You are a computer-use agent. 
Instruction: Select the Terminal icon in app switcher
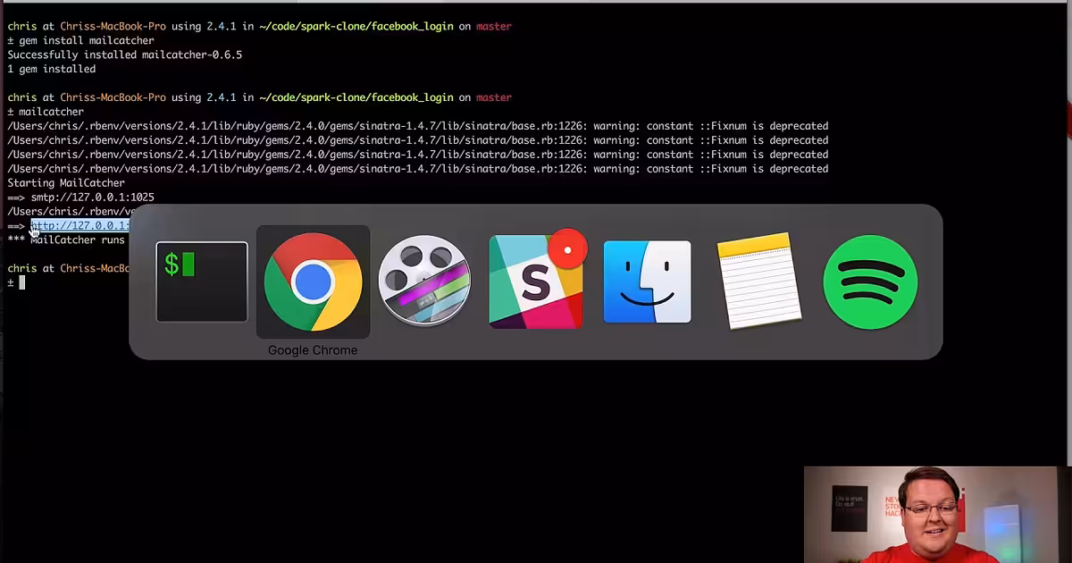pos(202,281)
